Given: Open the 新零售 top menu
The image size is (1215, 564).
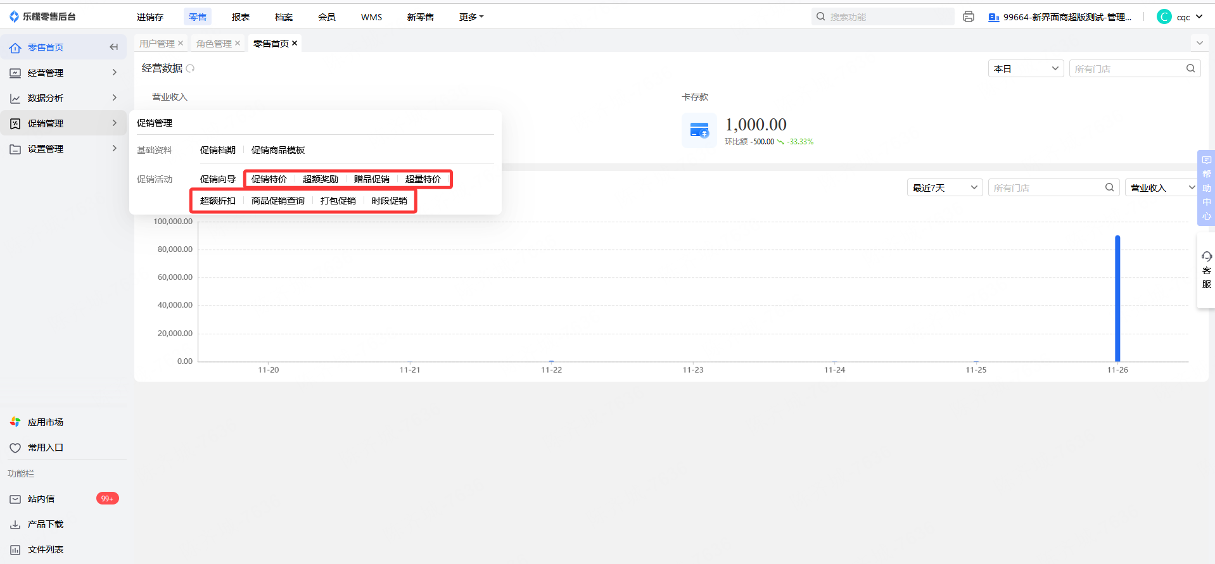Looking at the screenshot, I should coord(421,17).
